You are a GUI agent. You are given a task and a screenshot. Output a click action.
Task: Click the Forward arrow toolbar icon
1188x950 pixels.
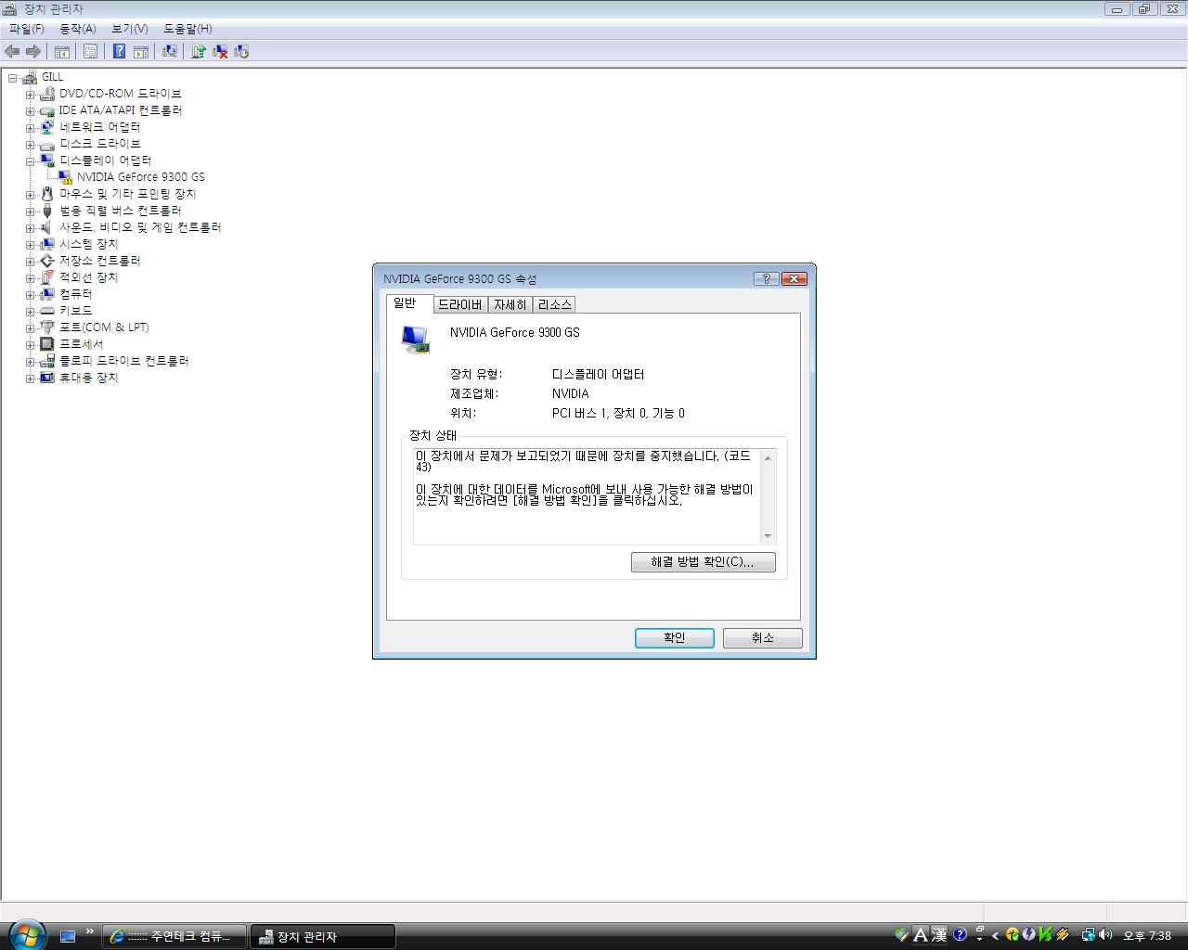(x=33, y=52)
